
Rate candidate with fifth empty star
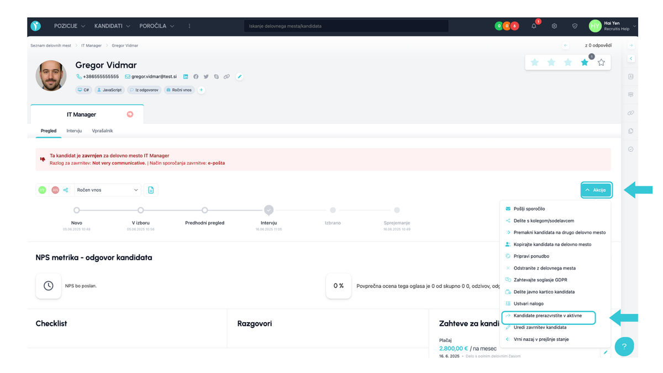pyautogui.click(x=601, y=62)
